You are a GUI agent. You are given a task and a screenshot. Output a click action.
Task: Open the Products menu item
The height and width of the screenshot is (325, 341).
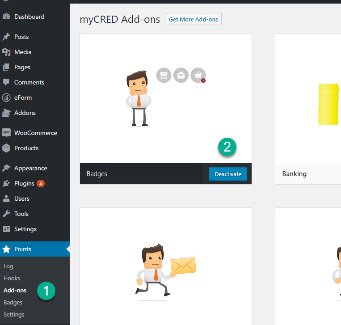(35, 148)
